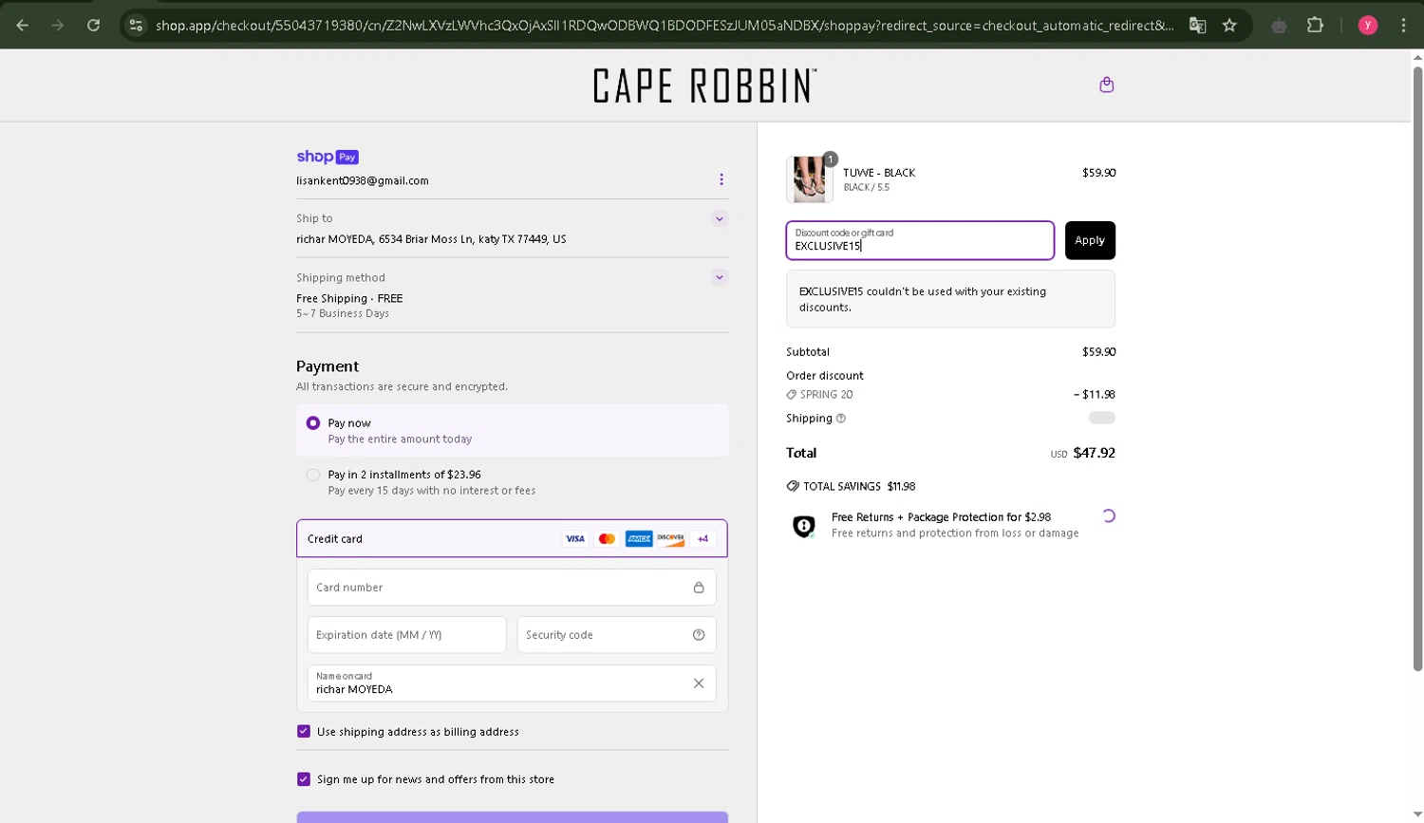The height and width of the screenshot is (823, 1424).
Task: Show security code help tooltip
Action: point(699,635)
